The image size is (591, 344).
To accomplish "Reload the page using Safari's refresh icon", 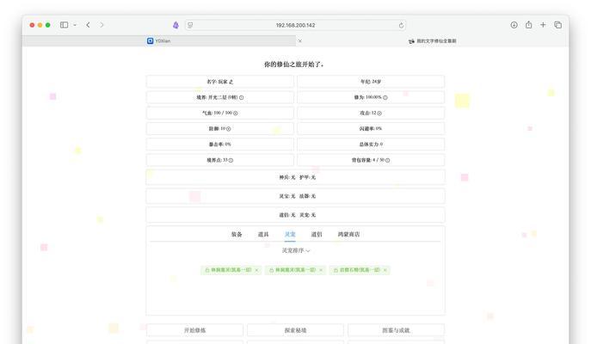I will (x=401, y=25).
